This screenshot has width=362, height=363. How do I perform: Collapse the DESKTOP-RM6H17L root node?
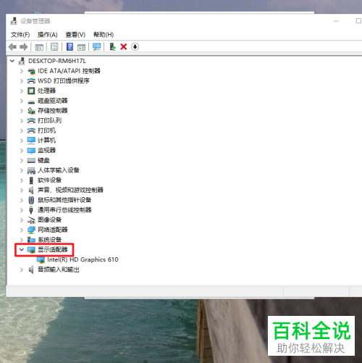tap(12, 61)
